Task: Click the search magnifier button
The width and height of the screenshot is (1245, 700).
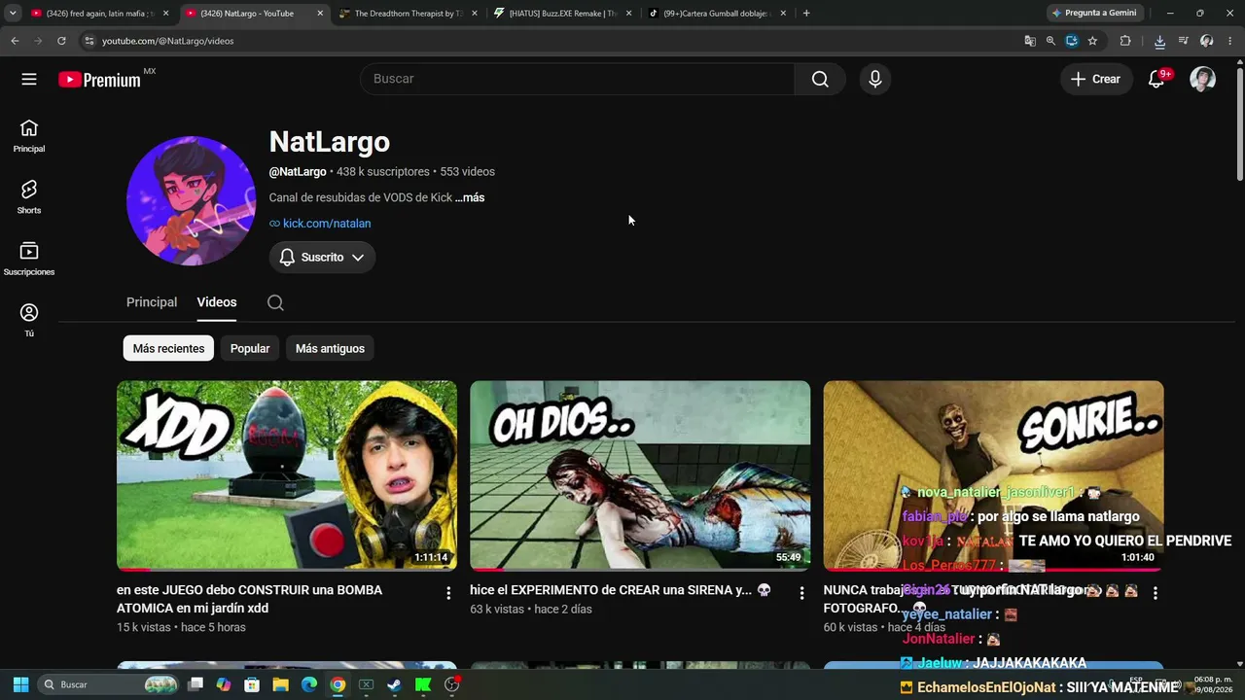Action: coord(820,79)
